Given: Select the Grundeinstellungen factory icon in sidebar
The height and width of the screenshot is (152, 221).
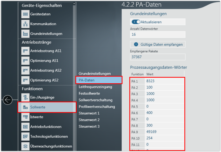Looking at the screenshot, I should [x=25, y=34].
